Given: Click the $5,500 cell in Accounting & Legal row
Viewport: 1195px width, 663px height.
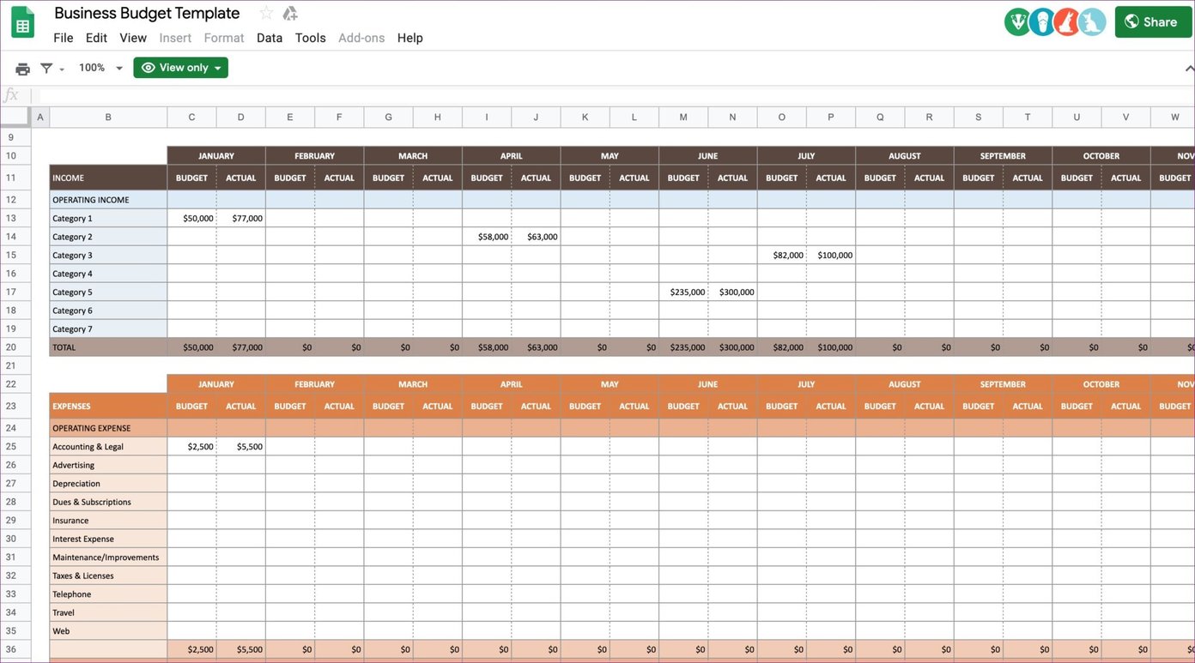Looking at the screenshot, I should click(241, 447).
